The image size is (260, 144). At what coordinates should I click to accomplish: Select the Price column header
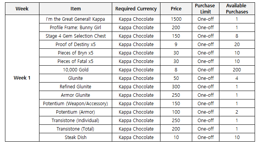click(176, 9)
